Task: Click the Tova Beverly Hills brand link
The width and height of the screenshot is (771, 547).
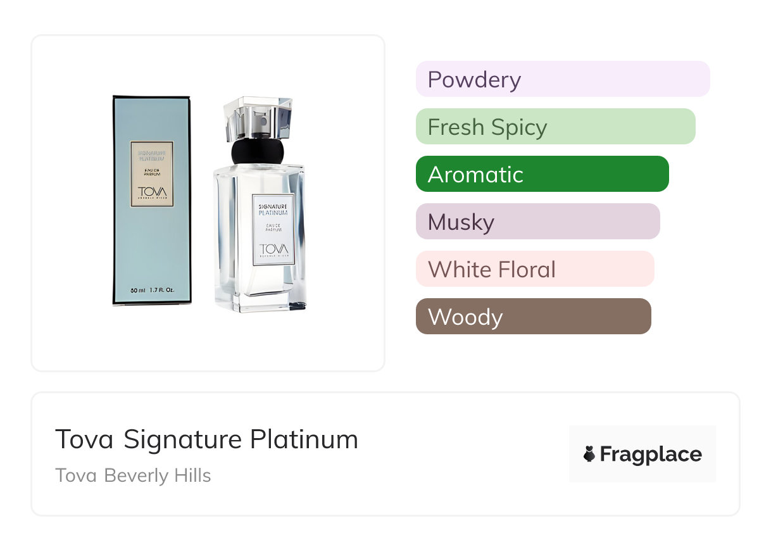Action: 133,475
